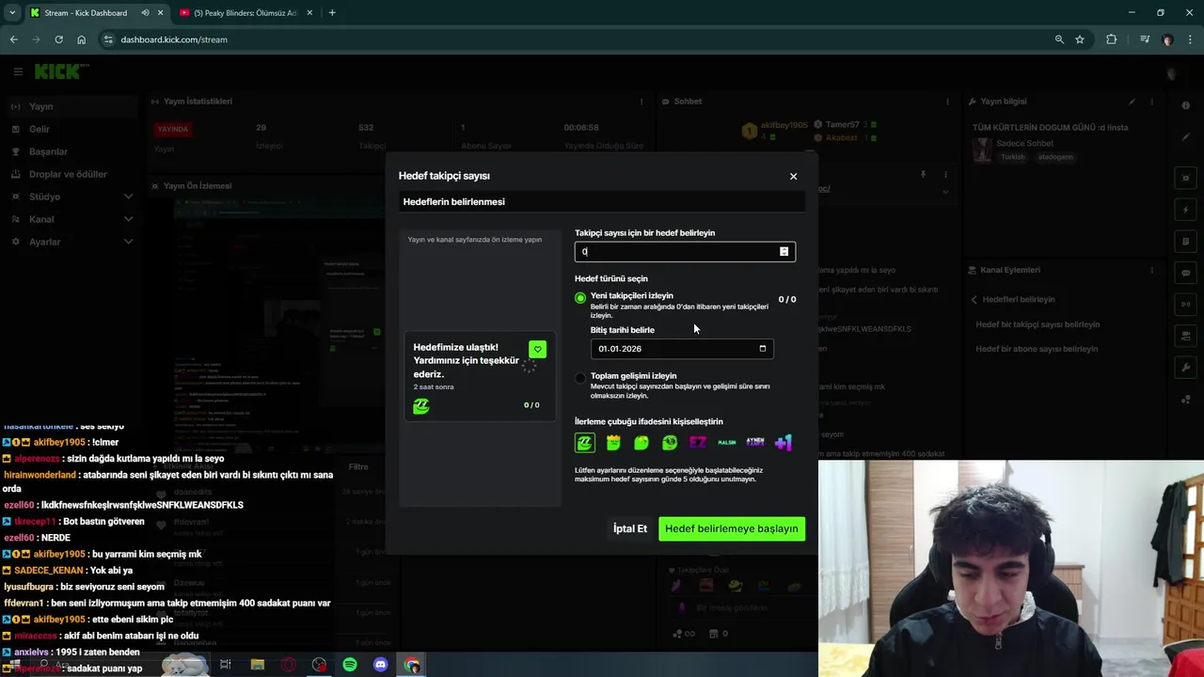Click 'Hedef belirlemeye başlayın' button
Screen dimensions: 1204x677
coord(732,528)
